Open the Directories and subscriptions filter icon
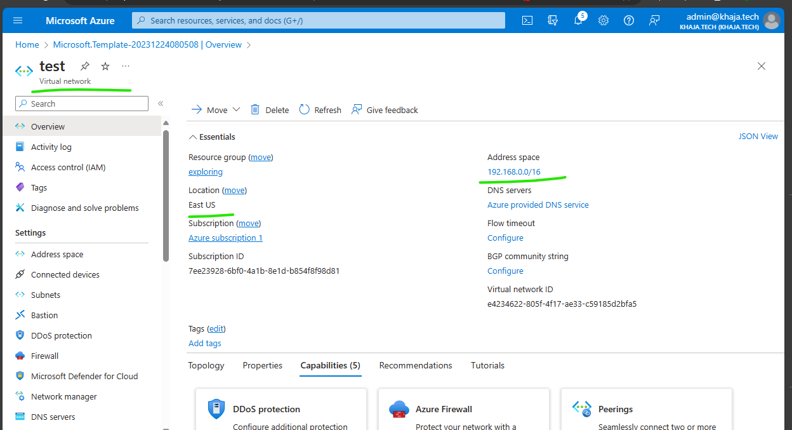792x430 pixels. (x=553, y=20)
